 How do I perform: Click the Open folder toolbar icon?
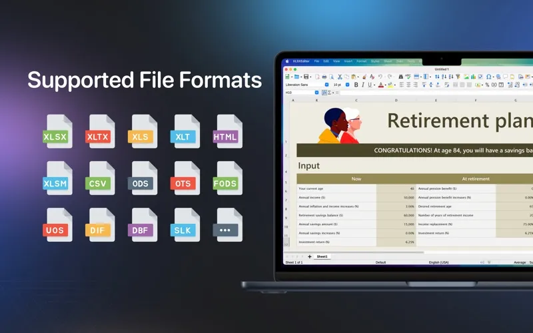(296, 77)
